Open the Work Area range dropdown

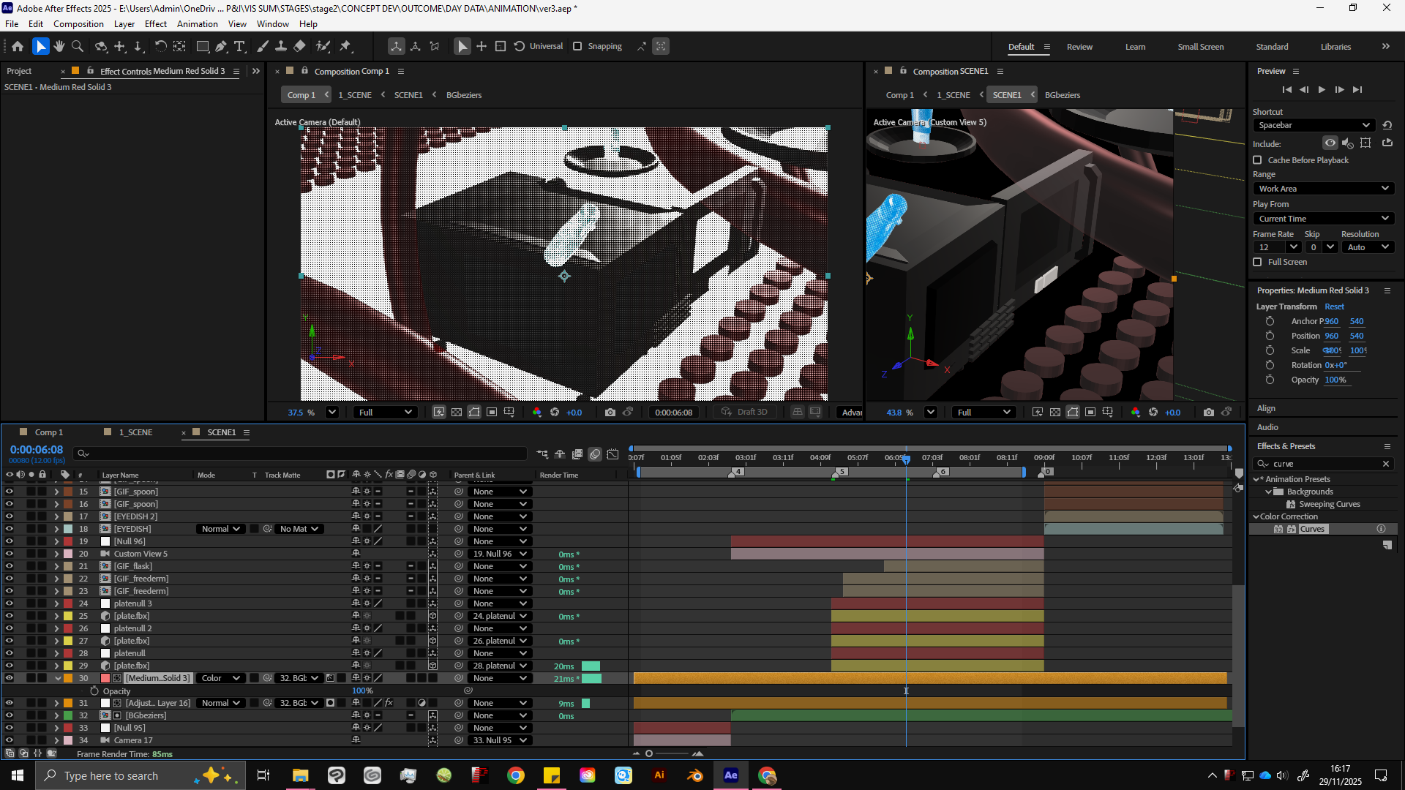pos(1323,189)
